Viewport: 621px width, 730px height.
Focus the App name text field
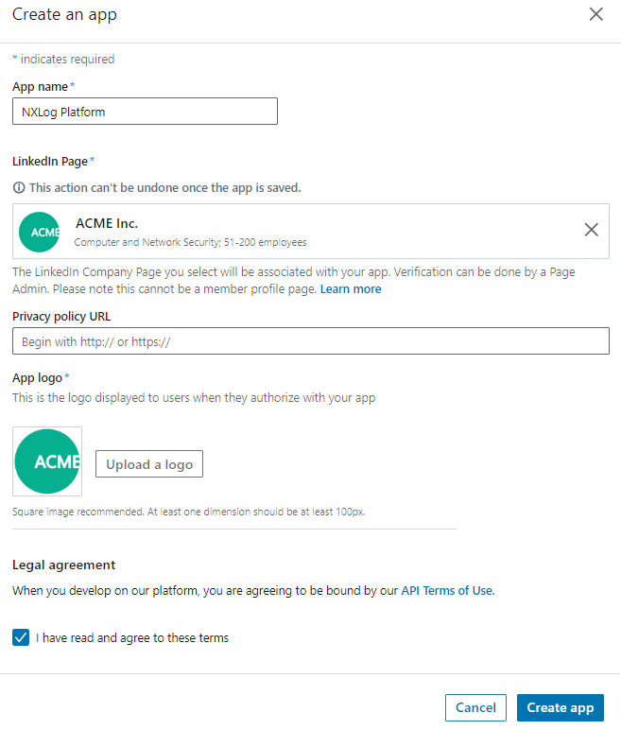click(x=145, y=112)
